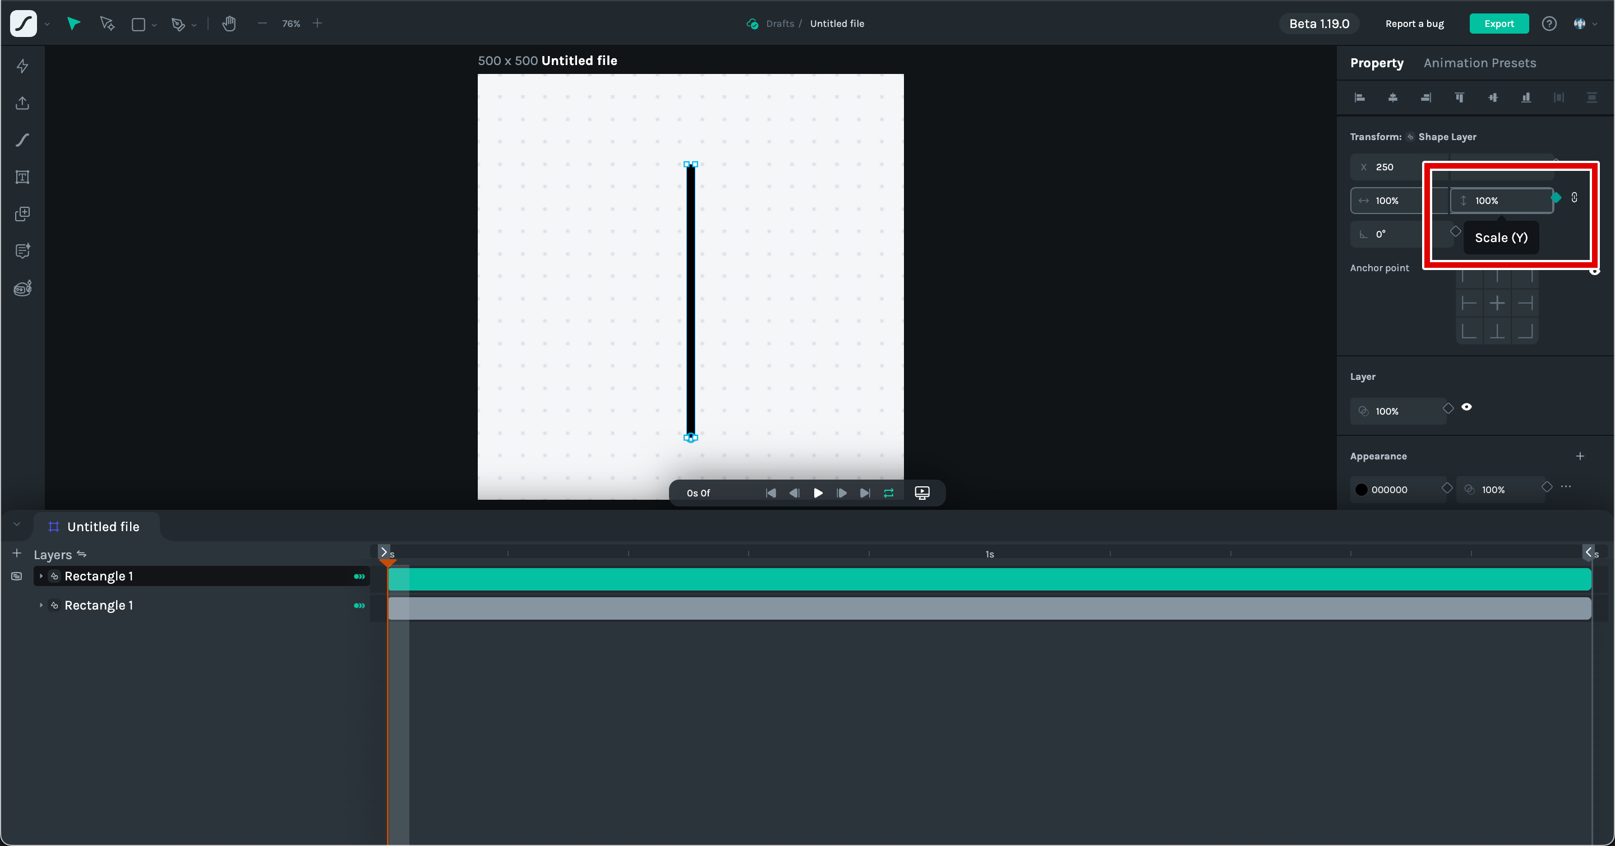Screen dimensions: 1615x846
Task: Toggle the scale proportion lock link
Action: coord(1574,198)
